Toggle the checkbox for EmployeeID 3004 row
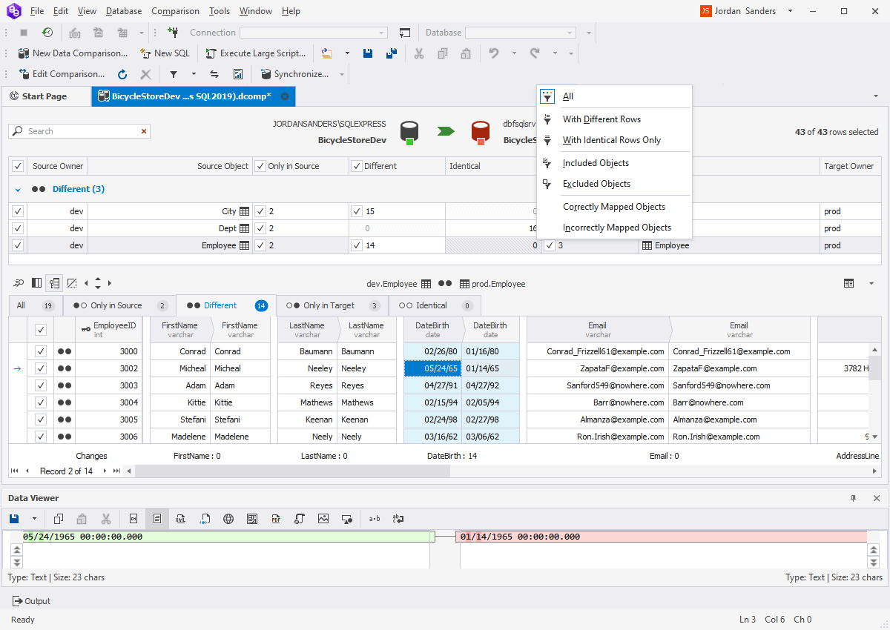890x630 pixels. tap(41, 402)
